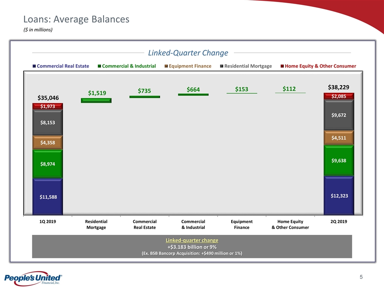Click the Linked-quarter change heading text
Viewport: 384px width, 288px height.
click(x=192, y=240)
